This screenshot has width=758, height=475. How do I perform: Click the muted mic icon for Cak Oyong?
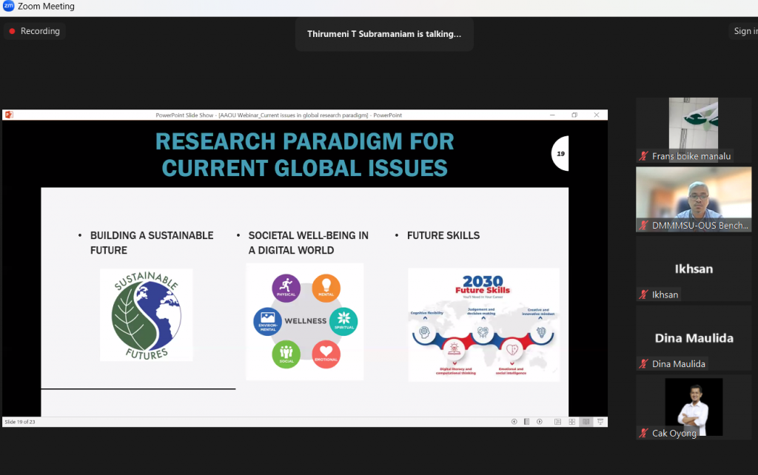pos(643,433)
